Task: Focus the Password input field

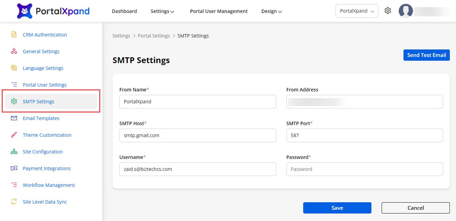Action: 364,169
